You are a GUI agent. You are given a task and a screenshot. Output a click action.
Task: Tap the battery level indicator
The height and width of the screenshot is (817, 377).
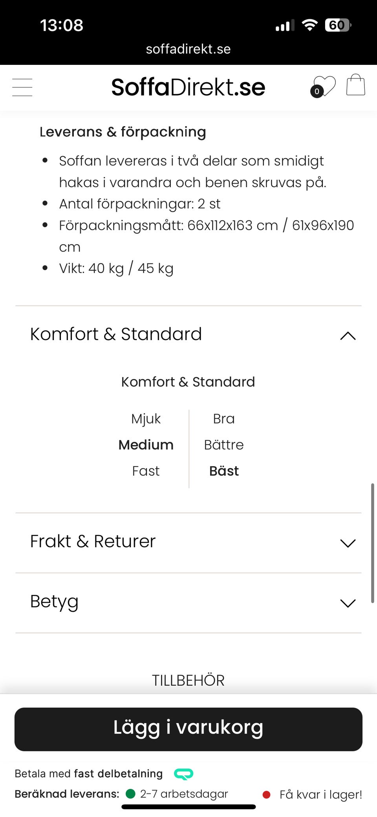[337, 25]
